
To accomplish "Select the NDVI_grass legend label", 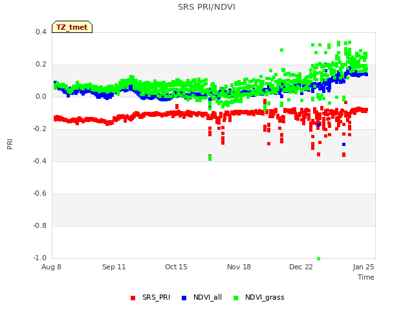I will coord(265,297).
